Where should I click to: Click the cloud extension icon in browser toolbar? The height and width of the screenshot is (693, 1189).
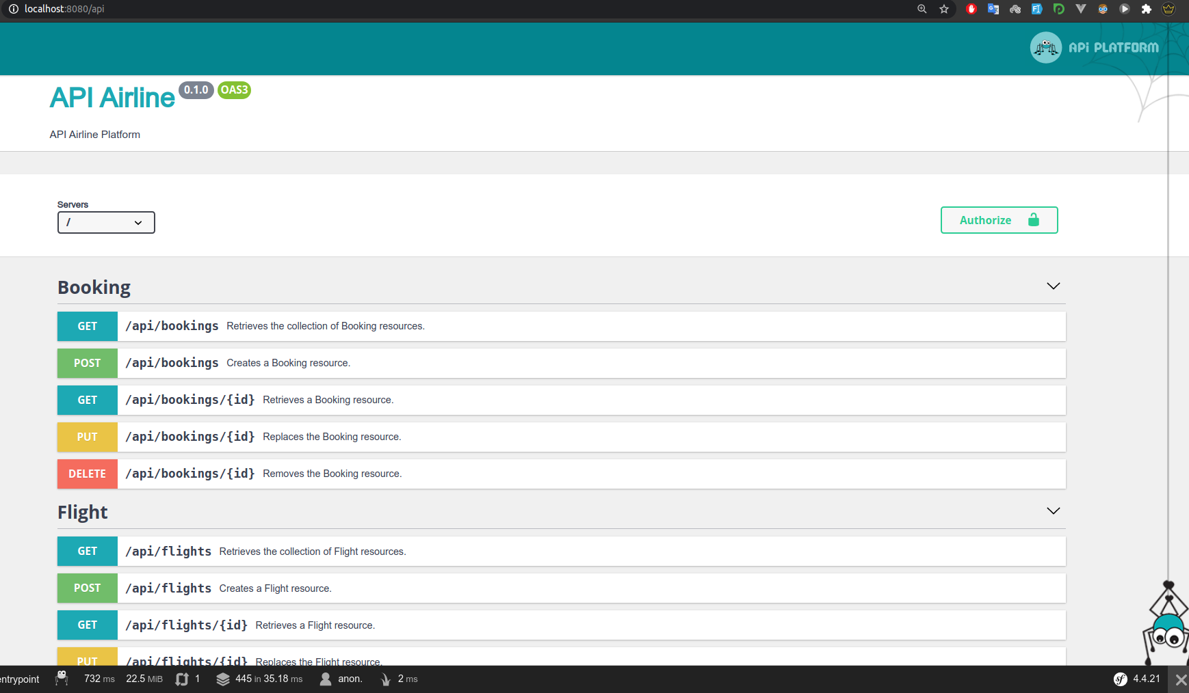point(1015,9)
